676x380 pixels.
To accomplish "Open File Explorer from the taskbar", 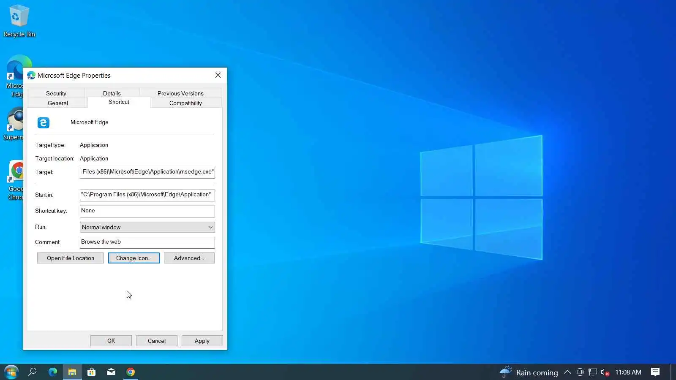I will pyautogui.click(x=72, y=372).
